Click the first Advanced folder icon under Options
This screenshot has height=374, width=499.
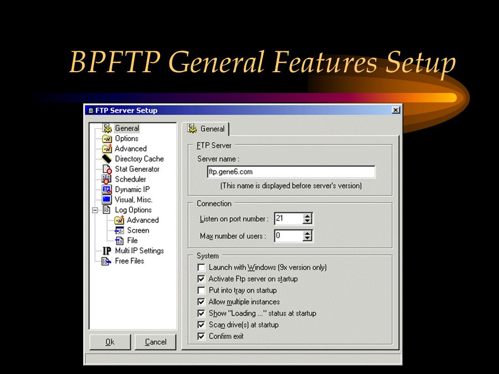tap(107, 149)
